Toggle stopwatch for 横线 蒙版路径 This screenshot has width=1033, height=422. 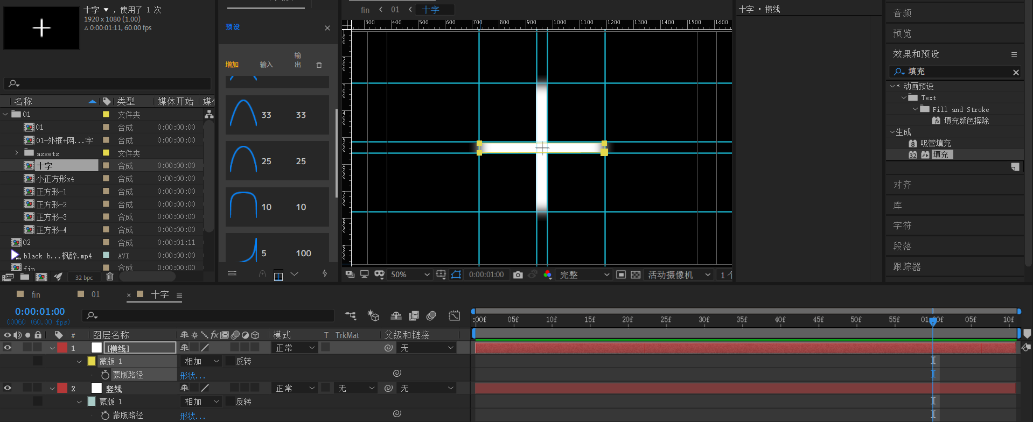point(105,375)
